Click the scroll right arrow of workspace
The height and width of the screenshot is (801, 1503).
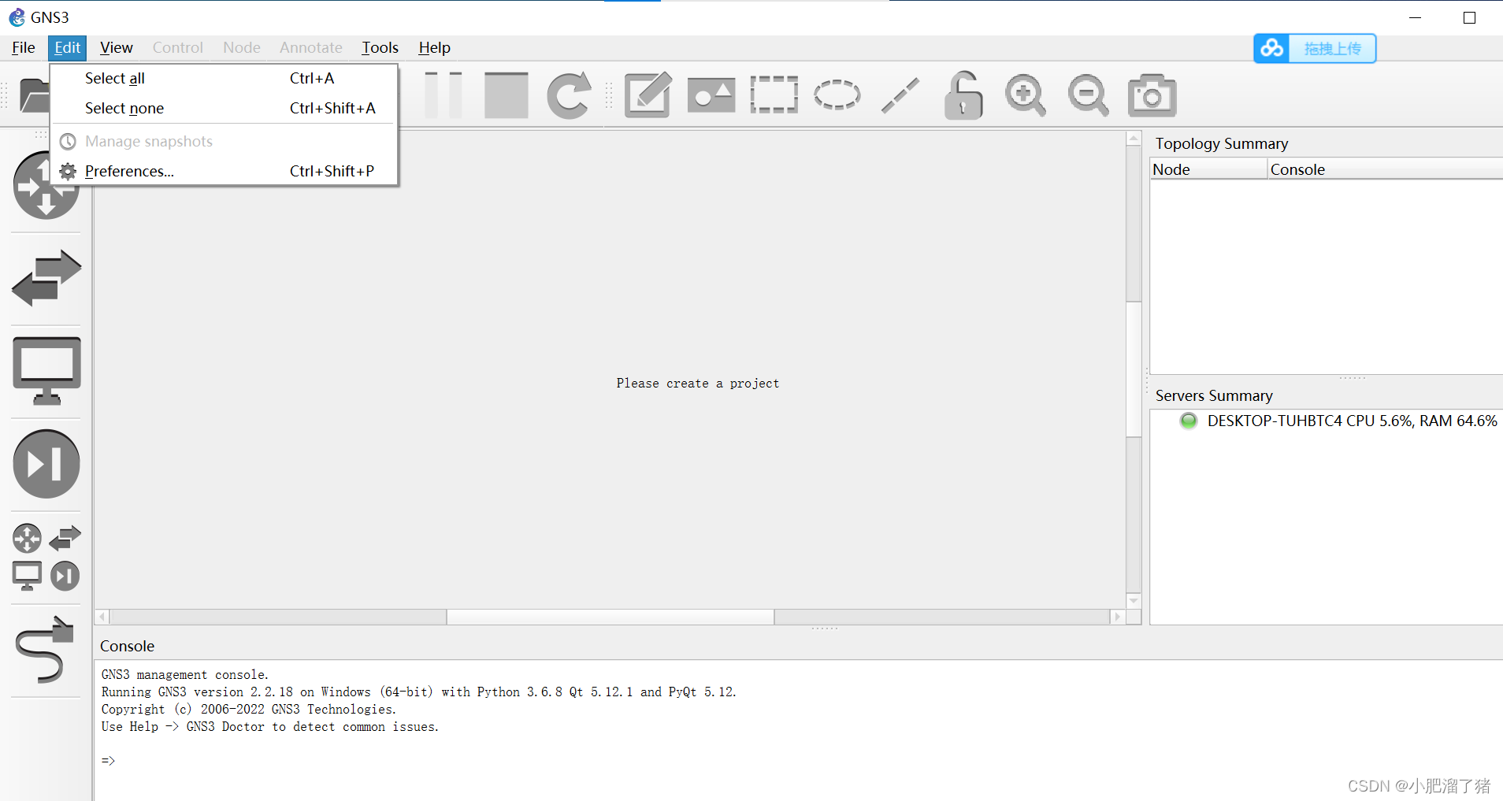point(1117,617)
